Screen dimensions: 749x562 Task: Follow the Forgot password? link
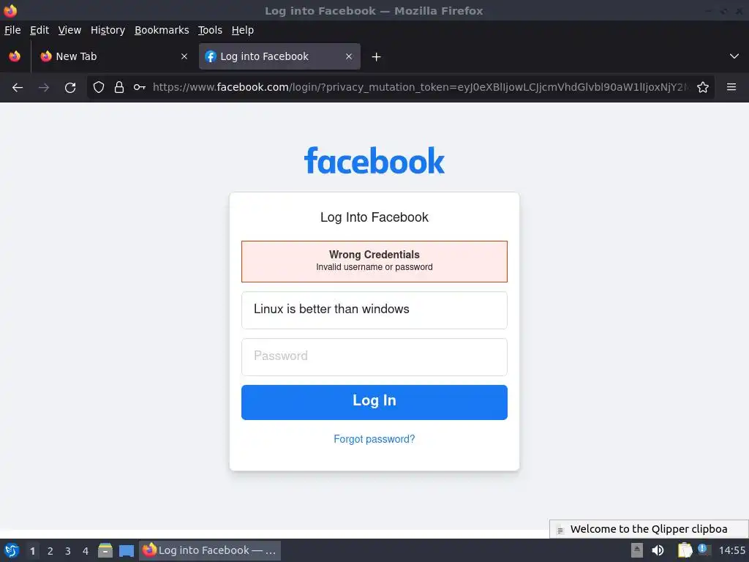374,439
